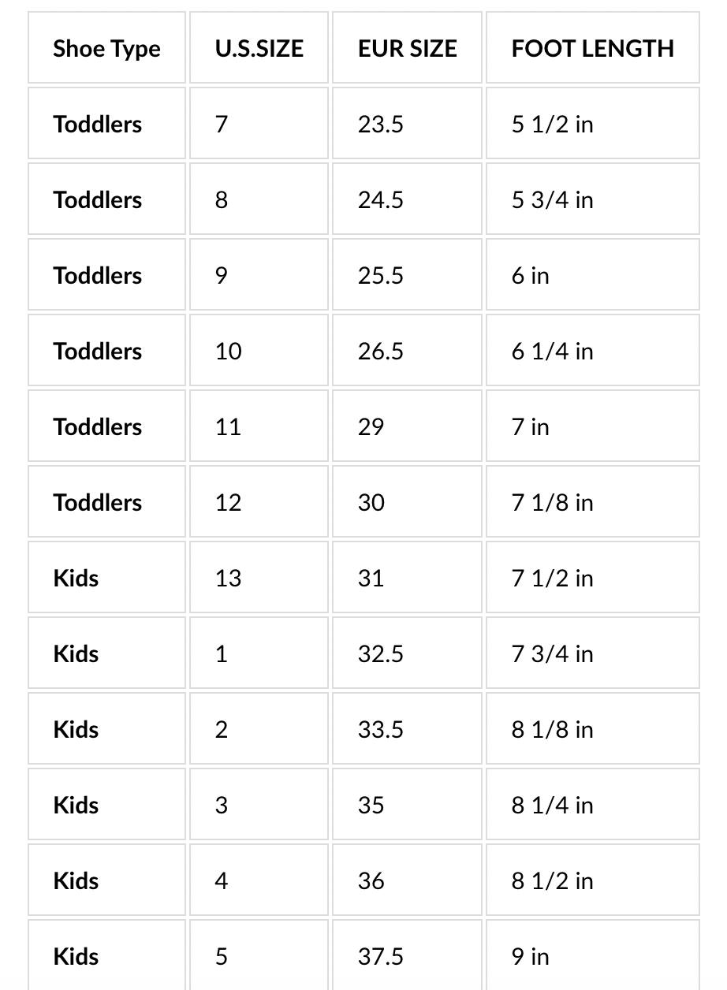Click the 7 1/8 in cell
Viewport: 727px width, 990px height.
552,503
